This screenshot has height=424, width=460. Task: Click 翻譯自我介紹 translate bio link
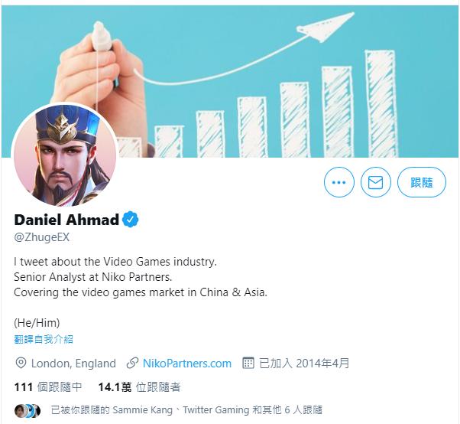click(44, 339)
